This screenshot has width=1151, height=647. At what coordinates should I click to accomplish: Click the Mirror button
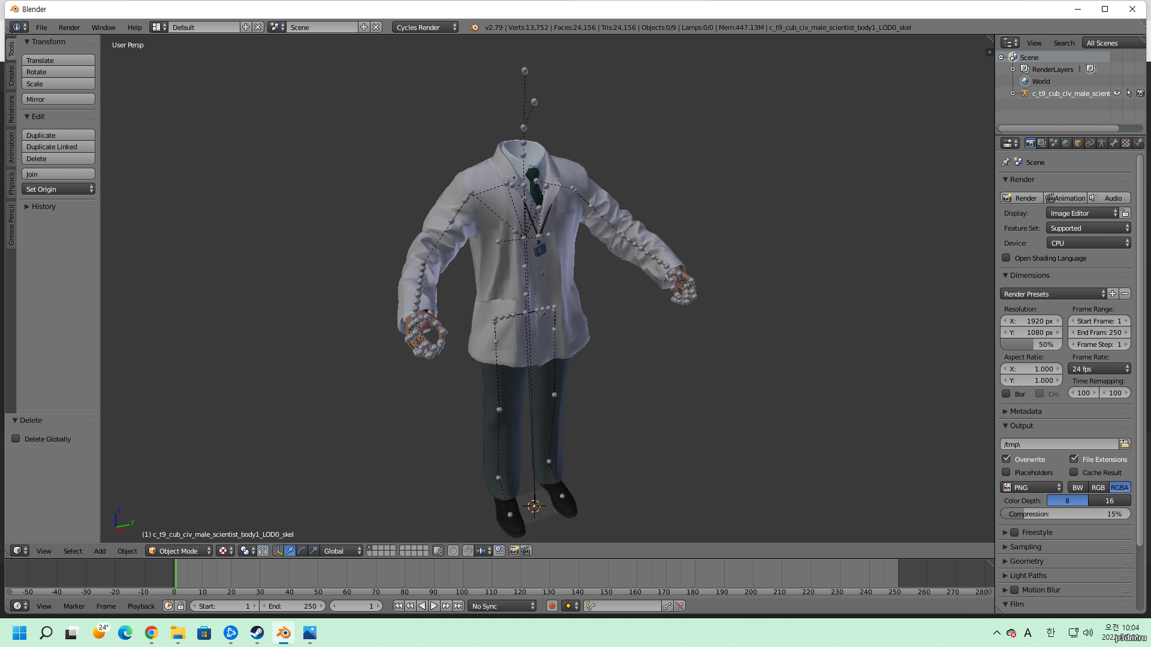point(58,99)
